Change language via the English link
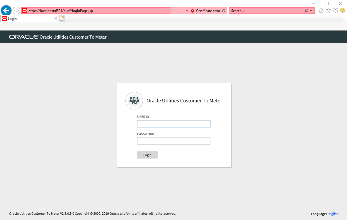The height and width of the screenshot is (220, 347). [x=333, y=214]
